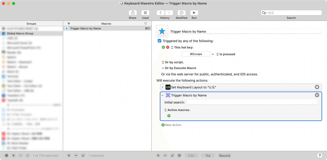327x160 pixels.
Task: Open the Used macros toolbar icon
Action: 145,13
